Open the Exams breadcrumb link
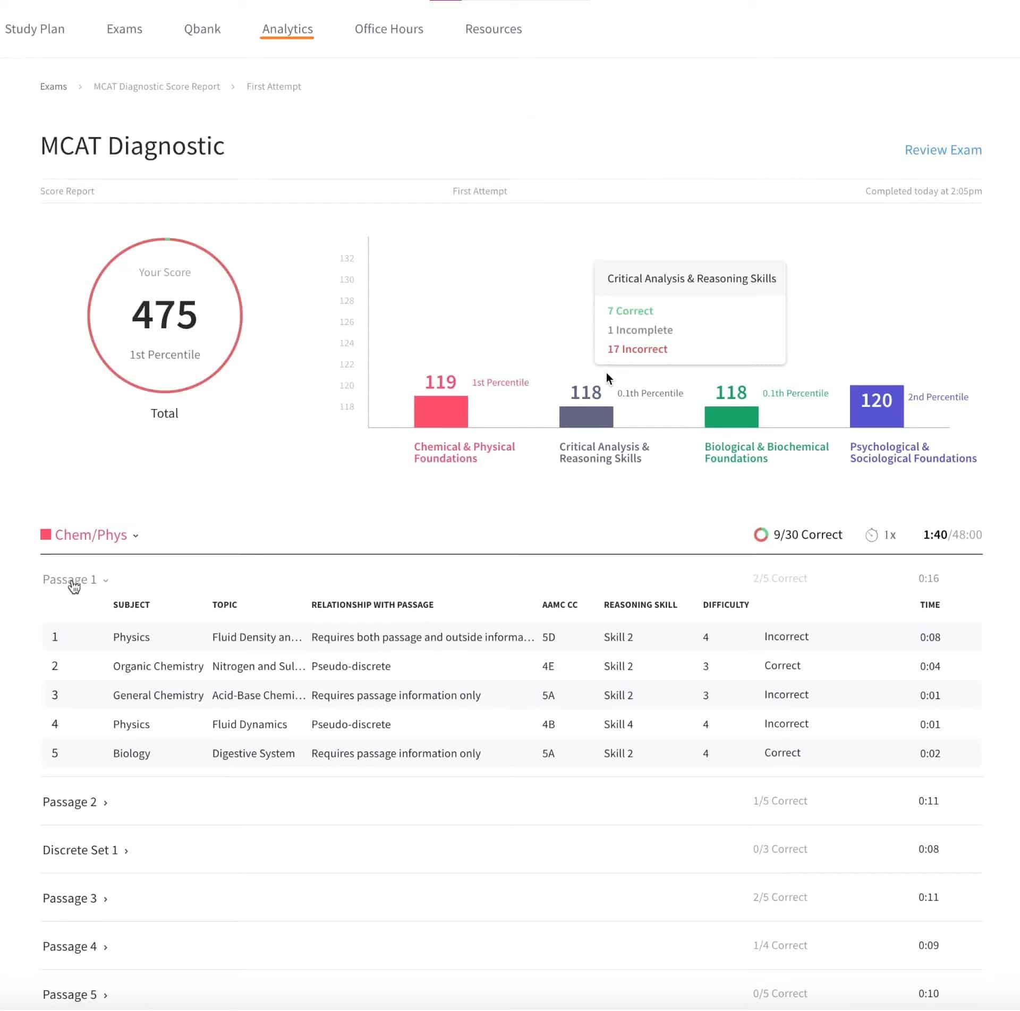 pos(53,86)
